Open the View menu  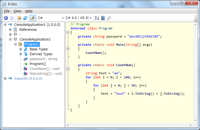click(x=17, y=11)
